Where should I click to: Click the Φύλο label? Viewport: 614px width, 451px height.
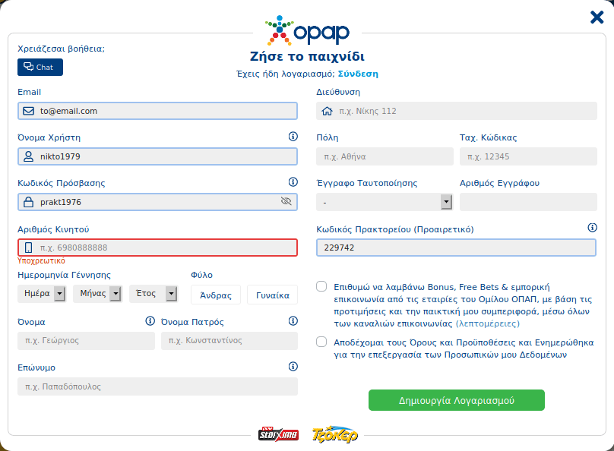(201, 275)
